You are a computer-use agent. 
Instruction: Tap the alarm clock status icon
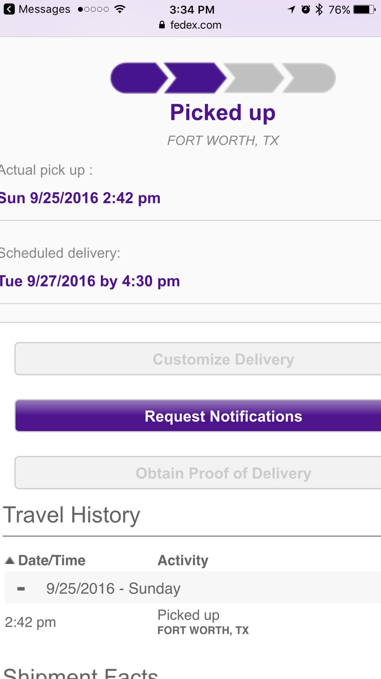pos(306,9)
